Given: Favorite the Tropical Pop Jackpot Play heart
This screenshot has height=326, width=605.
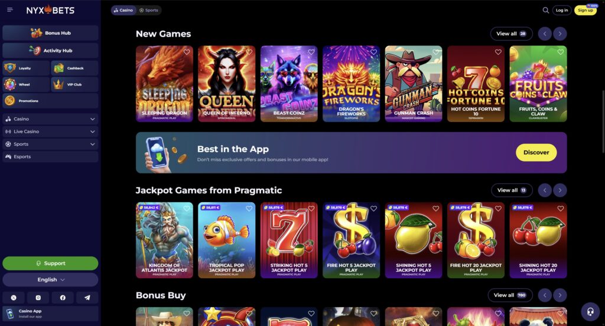Looking at the screenshot, I should 249,208.
